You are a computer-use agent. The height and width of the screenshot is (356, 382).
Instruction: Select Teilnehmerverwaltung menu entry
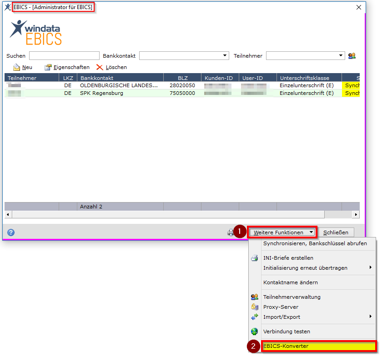click(x=292, y=297)
